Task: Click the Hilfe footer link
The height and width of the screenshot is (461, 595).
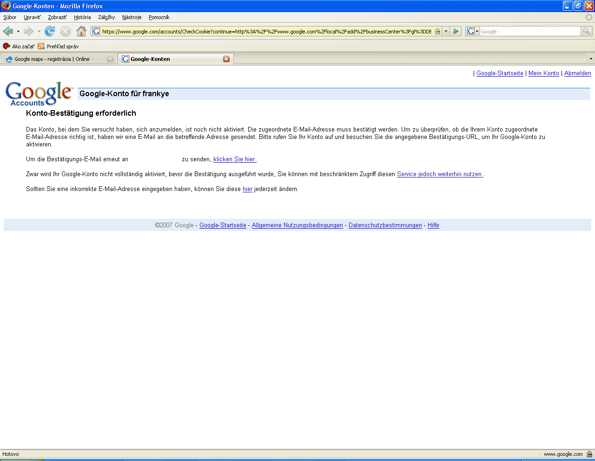Action: click(x=433, y=225)
